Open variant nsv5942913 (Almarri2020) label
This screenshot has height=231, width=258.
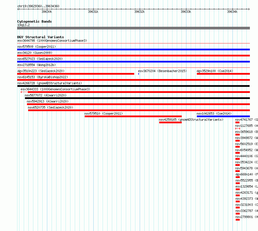(48, 101)
